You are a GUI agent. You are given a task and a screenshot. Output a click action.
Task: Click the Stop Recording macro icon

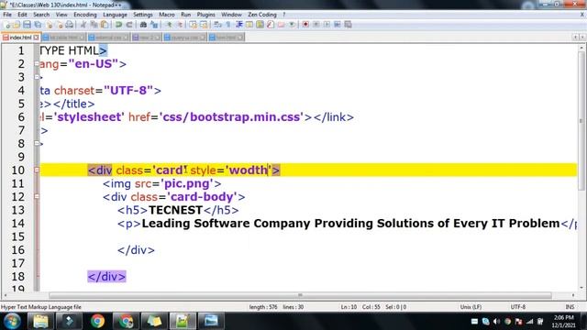316,25
